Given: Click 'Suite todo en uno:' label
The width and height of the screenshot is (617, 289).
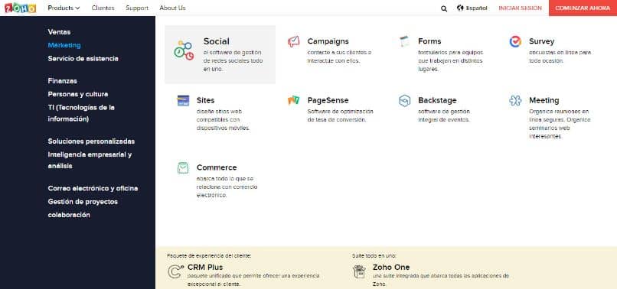Looking at the screenshot, I should (x=374, y=256).
